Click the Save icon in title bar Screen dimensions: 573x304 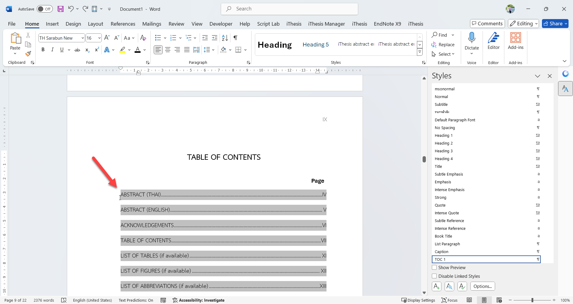coord(61,9)
